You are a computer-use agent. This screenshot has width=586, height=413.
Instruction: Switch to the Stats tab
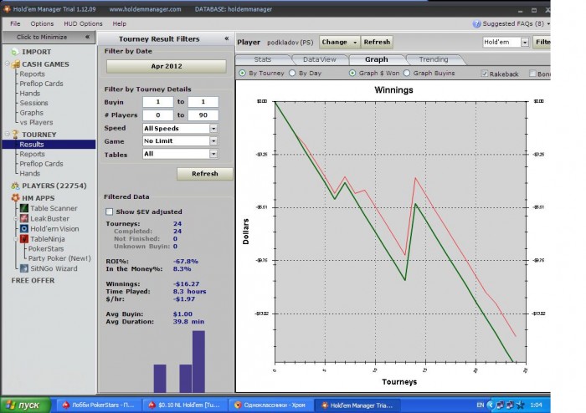262,59
